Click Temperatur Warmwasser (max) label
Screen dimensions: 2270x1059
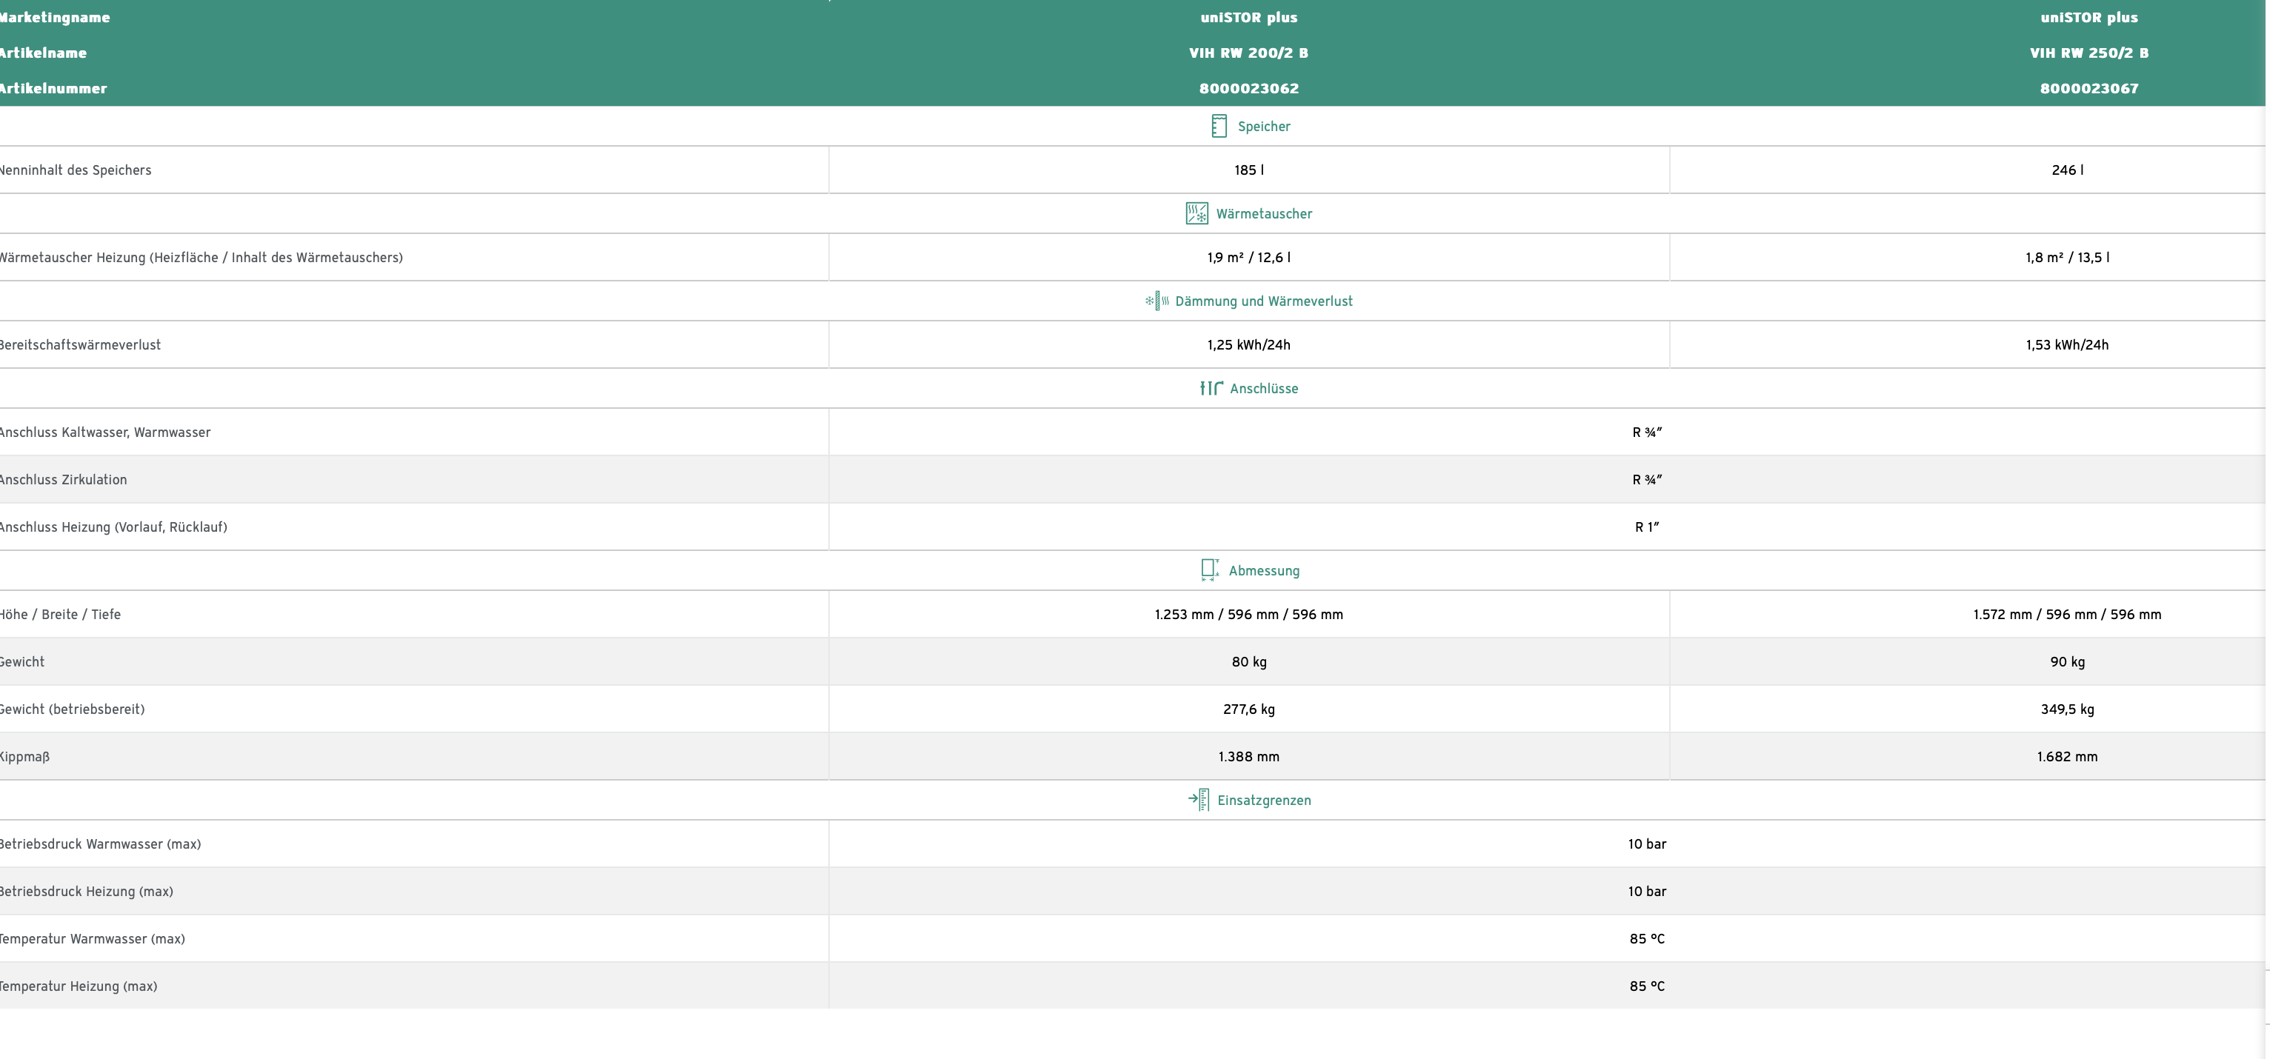[93, 939]
